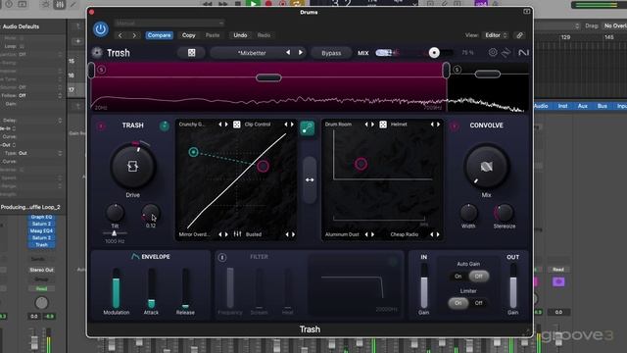Screen dimensions: 627x353
Task: Click the Stereoize knob
Action: point(504,213)
